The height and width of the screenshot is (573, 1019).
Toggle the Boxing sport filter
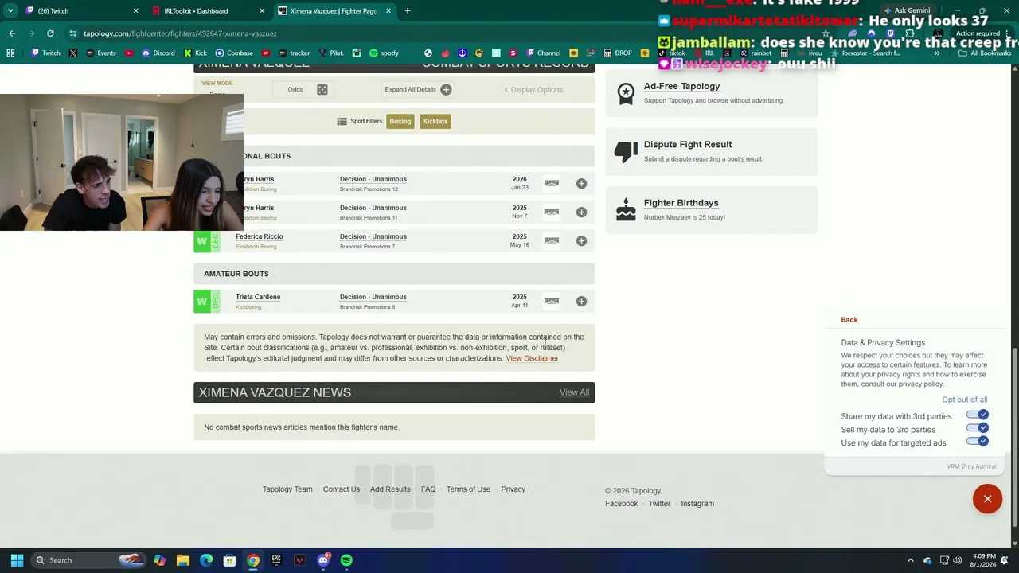pos(400,121)
